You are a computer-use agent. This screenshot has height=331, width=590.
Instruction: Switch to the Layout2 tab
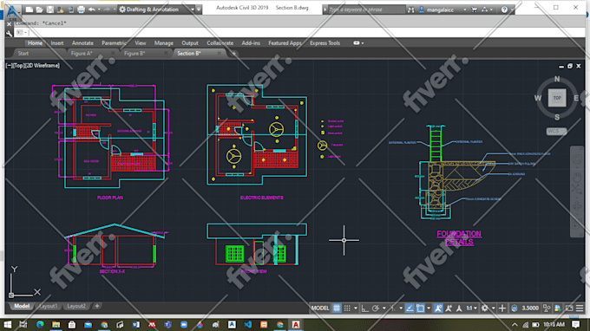76,306
